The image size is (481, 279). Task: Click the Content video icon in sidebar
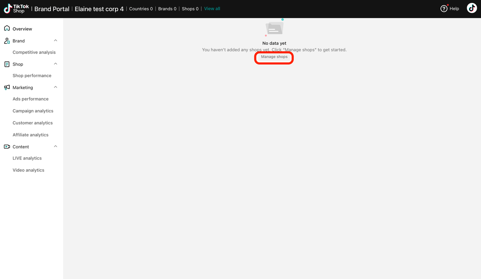click(7, 147)
